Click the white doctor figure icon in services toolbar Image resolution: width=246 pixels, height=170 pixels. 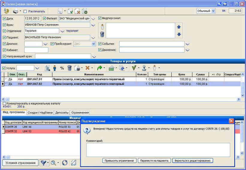155,68
